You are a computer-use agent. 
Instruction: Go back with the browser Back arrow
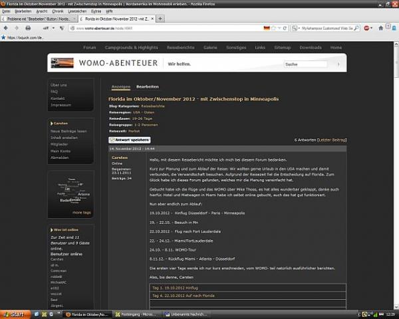(5, 28)
